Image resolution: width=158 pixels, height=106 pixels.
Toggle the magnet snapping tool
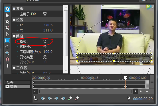[7, 59]
